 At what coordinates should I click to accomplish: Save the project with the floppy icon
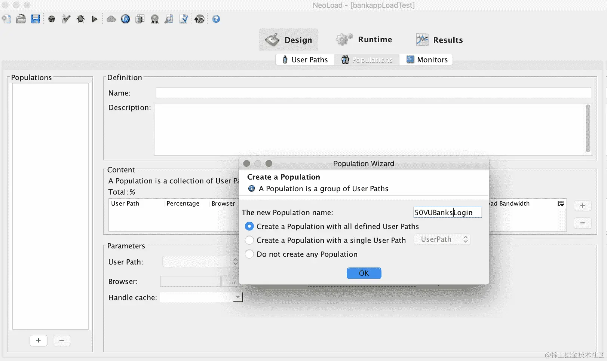(36, 19)
